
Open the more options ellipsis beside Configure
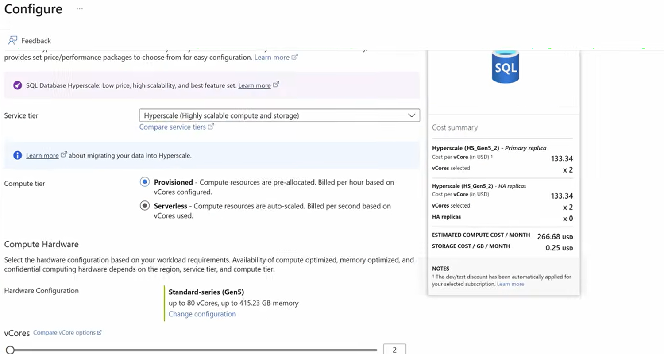[80, 9]
